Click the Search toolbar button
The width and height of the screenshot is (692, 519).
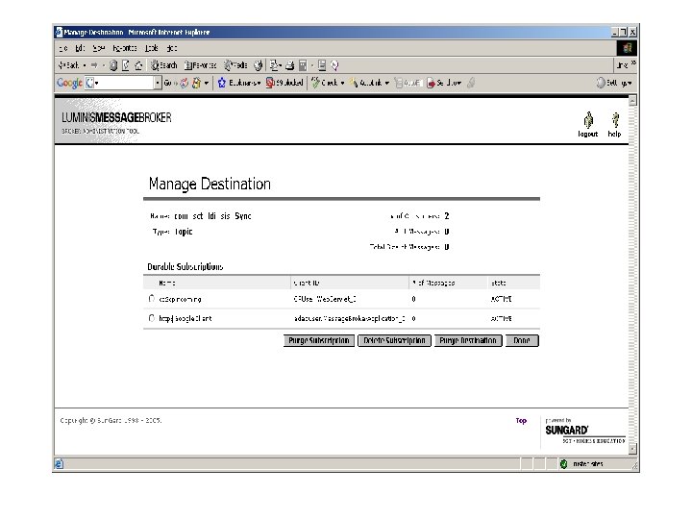coord(163,65)
